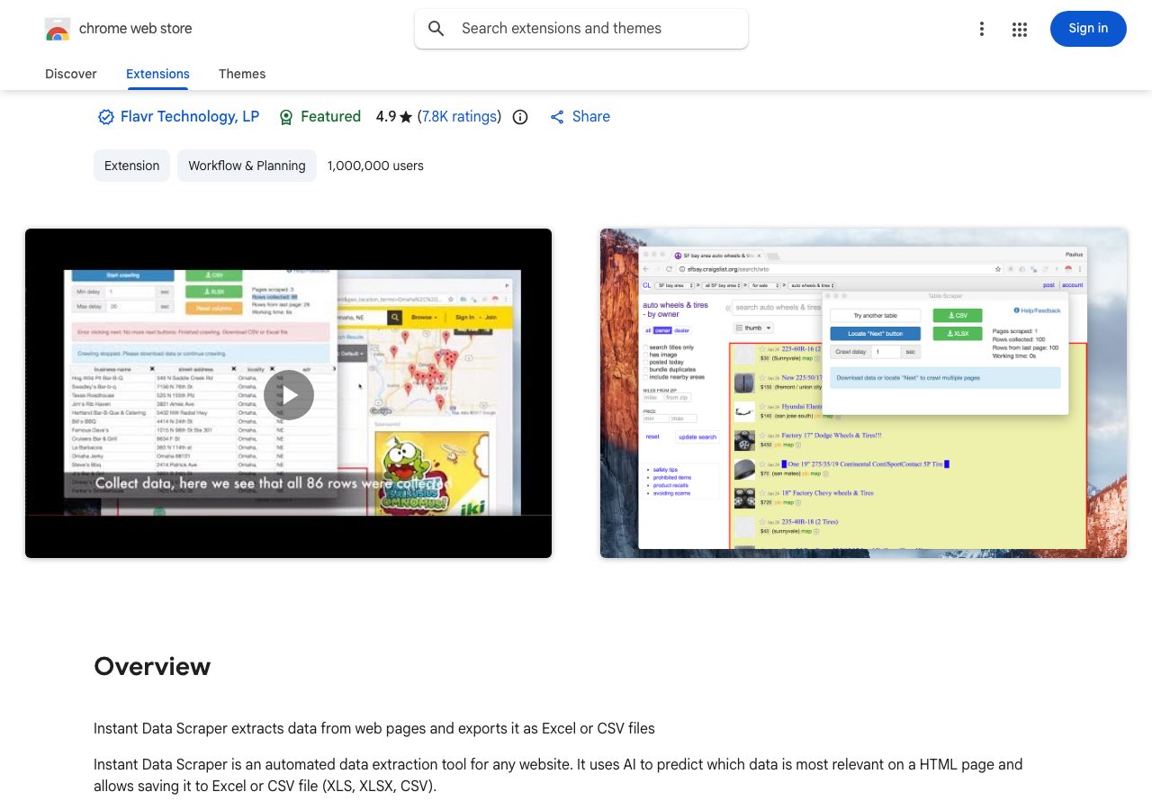Focus the Search extensions and themes field
This screenshot has height=810, width=1152.
(581, 29)
